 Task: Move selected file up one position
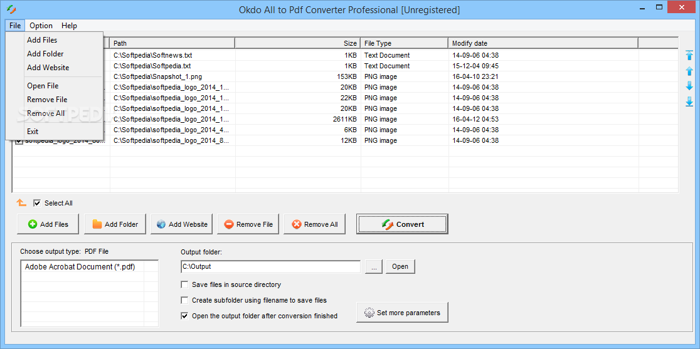tap(689, 71)
